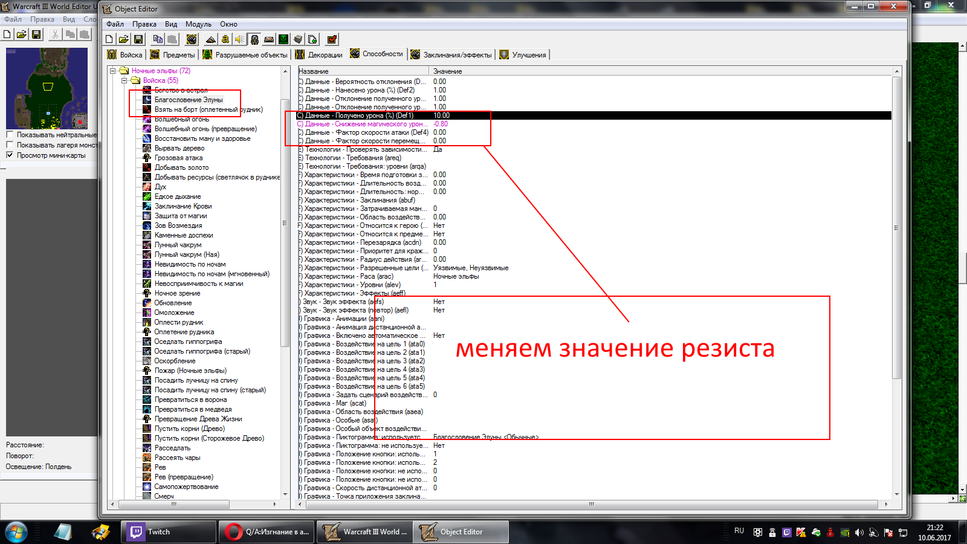Switch to the Войска tab
This screenshot has width=967, height=544.
coord(125,55)
